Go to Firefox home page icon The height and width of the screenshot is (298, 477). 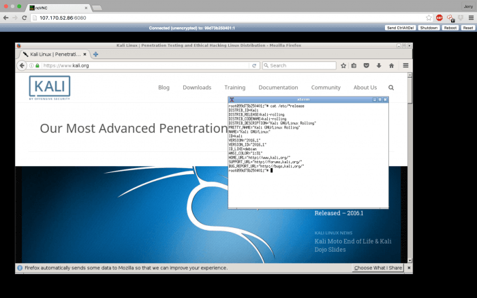[x=392, y=65]
